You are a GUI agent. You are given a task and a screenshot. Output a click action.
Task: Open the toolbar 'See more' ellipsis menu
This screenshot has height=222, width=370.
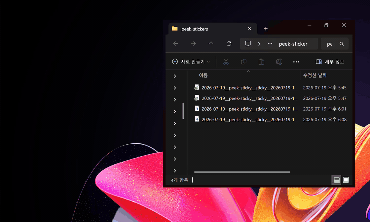[x=296, y=62]
